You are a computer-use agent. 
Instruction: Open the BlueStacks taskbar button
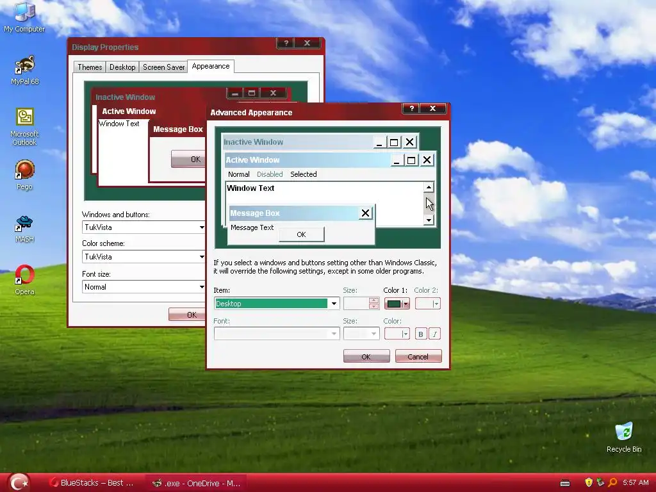[x=92, y=483]
